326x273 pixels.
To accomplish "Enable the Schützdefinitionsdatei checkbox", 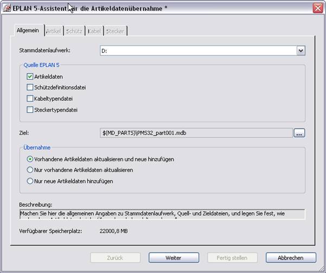I will click(x=30, y=87).
